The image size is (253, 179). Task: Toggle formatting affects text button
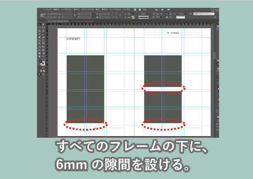(x=43, y=68)
